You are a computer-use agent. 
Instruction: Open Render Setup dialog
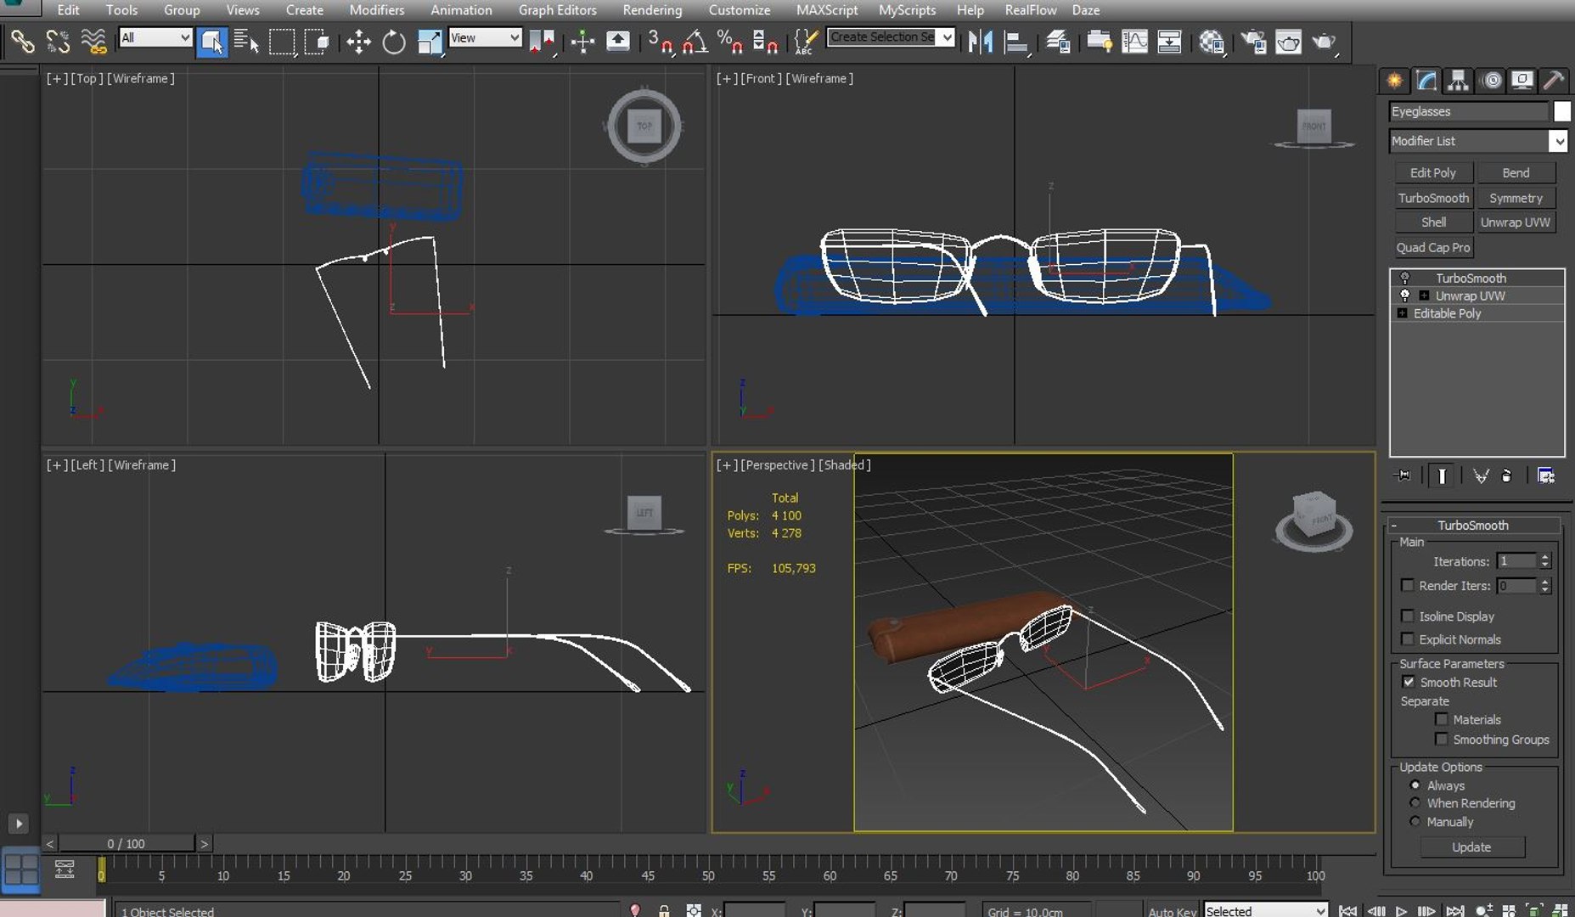pos(1253,42)
